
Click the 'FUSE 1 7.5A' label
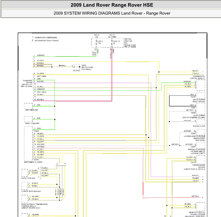(100, 42)
